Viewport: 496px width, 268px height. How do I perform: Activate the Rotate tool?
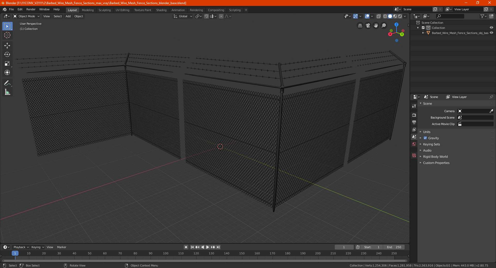(7, 54)
